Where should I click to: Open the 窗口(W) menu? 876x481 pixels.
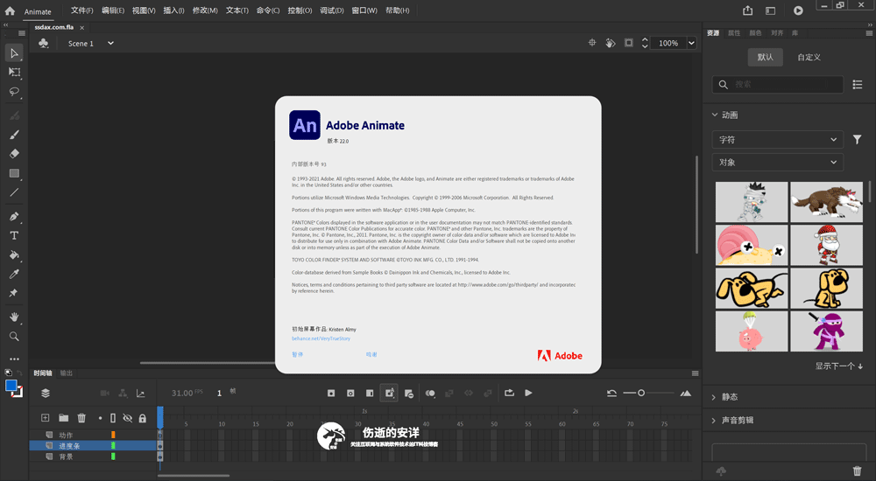pyautogui.click(x=364, y=10)
